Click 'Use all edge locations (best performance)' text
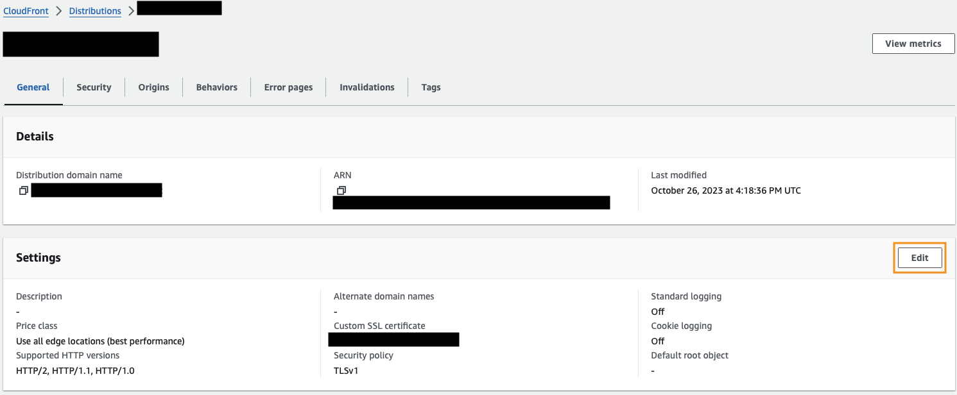 click(x=100, y=341)
